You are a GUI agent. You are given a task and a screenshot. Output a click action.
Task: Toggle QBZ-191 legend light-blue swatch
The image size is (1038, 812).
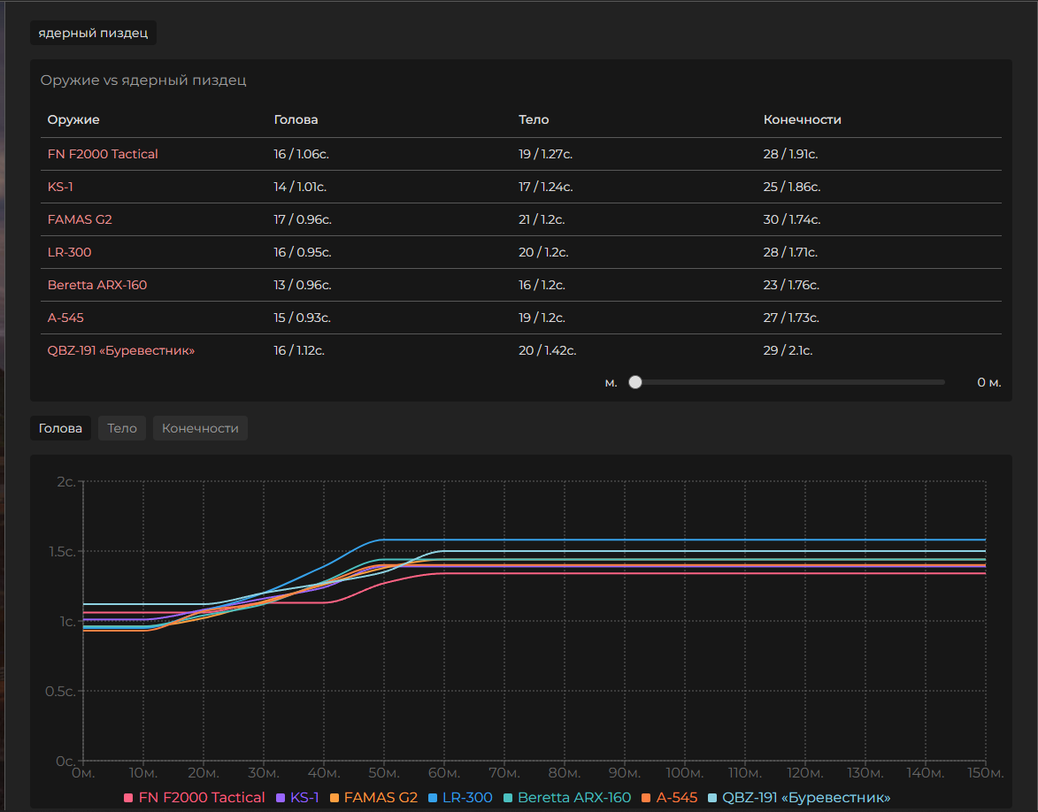pos(712,798)
